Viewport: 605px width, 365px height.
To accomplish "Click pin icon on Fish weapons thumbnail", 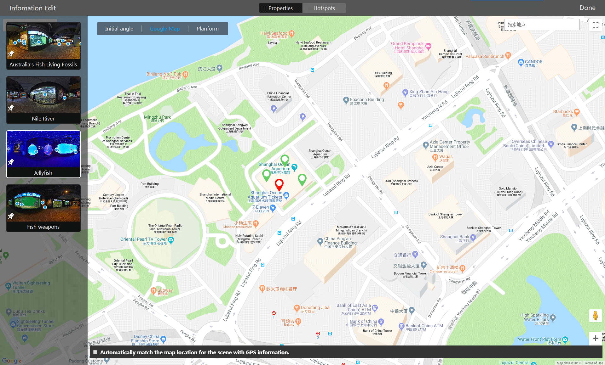I will click(11, 216).
